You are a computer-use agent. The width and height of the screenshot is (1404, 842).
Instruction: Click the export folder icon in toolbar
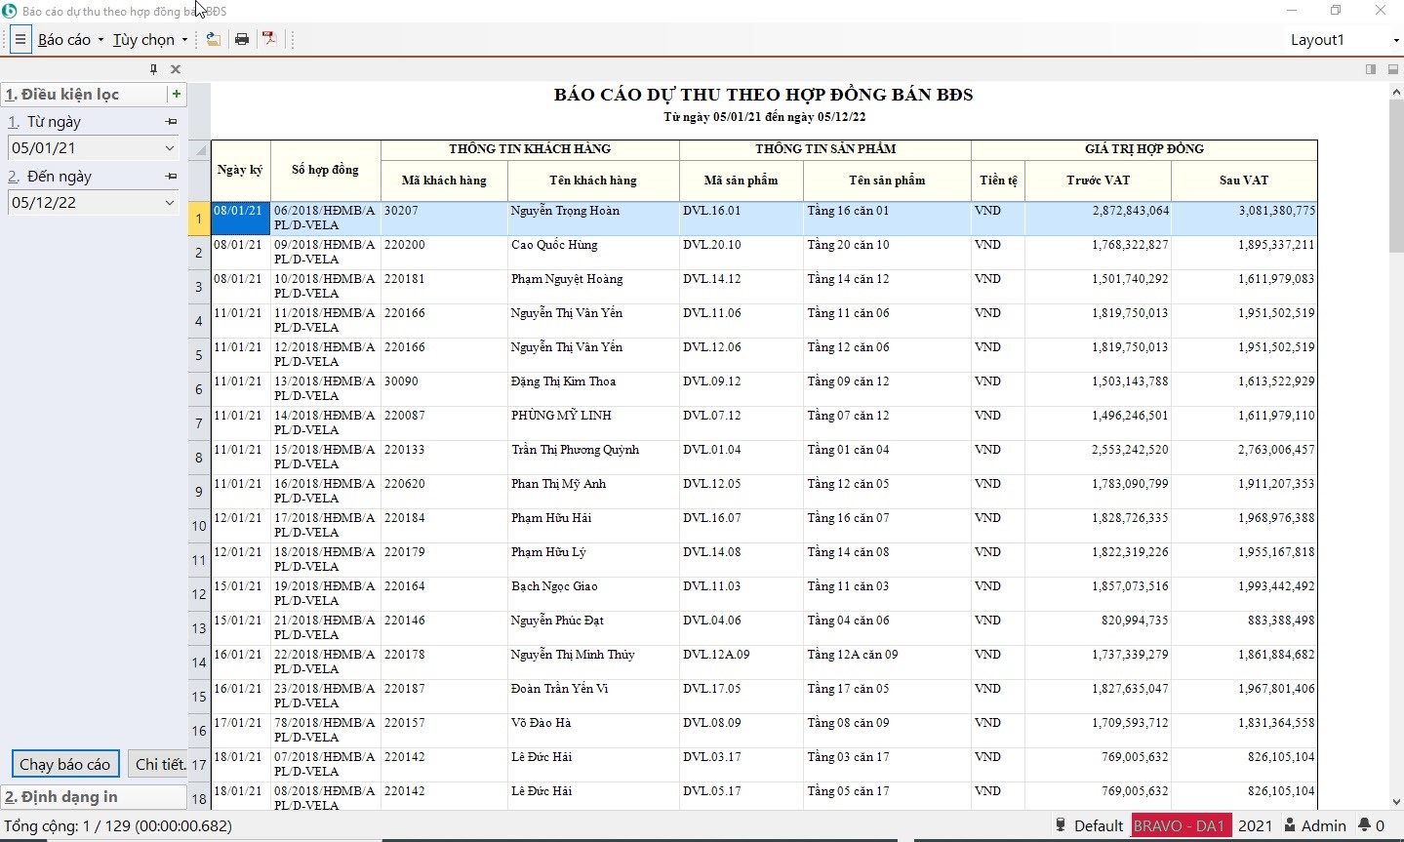(x=213, y=40)
